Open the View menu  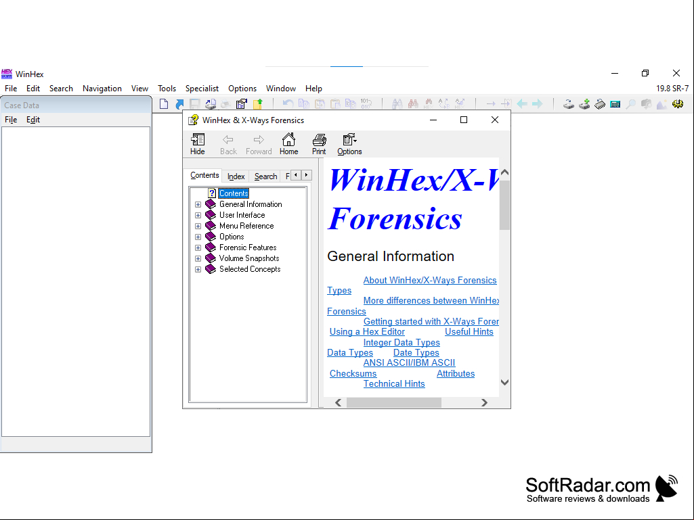(139, 89)
